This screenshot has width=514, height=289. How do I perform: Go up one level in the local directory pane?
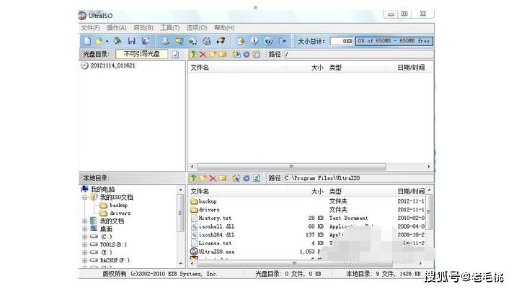coord(193,178)
